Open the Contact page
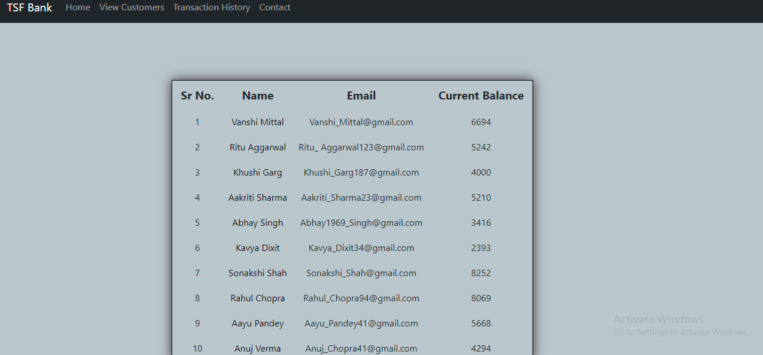 coord(275,7)
